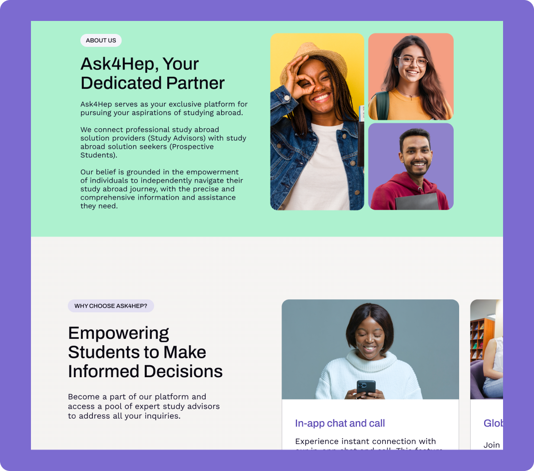This screenshot has height=471, width=534.
Task: Click the straw hat in the large photo
Action: point(313,61)
